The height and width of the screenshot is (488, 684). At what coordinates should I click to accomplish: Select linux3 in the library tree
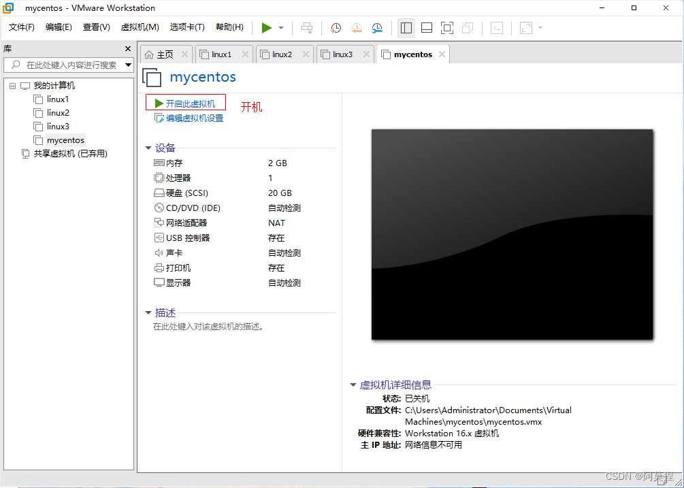click(x=58, y=127)
